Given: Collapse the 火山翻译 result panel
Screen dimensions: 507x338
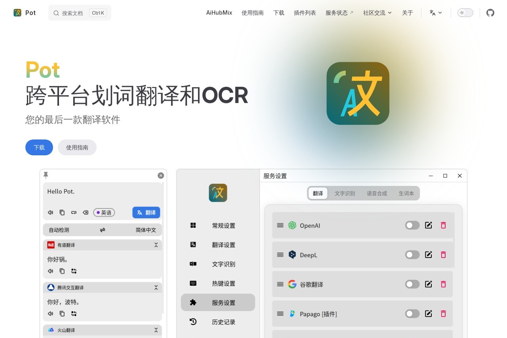Looking at the screenshot, I should [156, 330].
